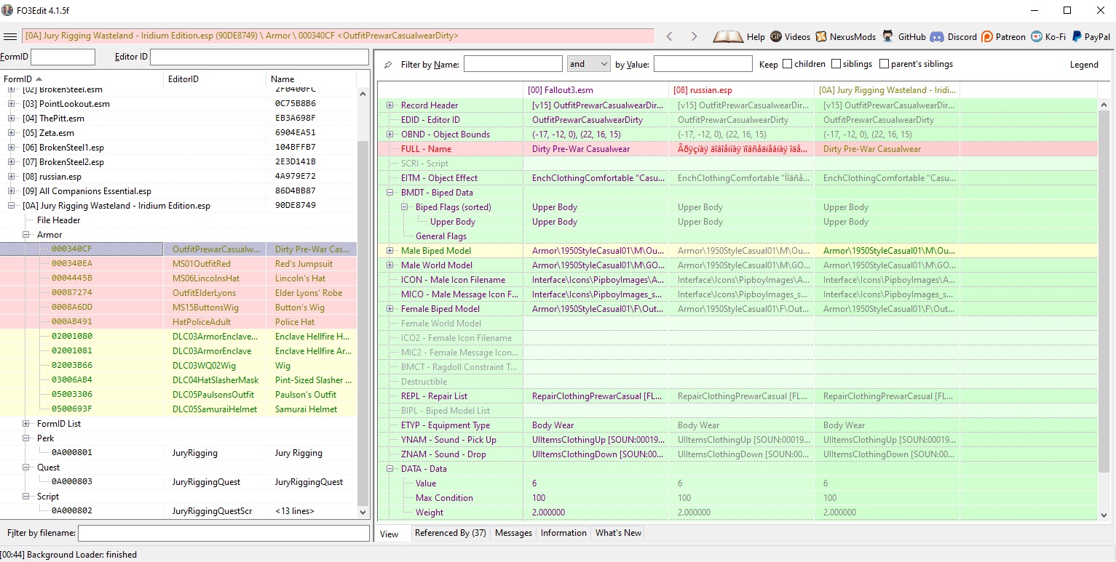
Task: Open the NexusMods icon
Action: 821,36
